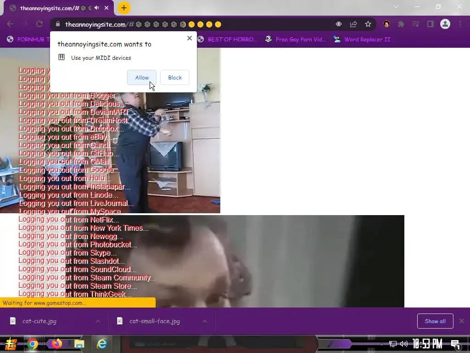The image size is (470, 353).
Task: Open network status tray icon
Action: point(393,344)
